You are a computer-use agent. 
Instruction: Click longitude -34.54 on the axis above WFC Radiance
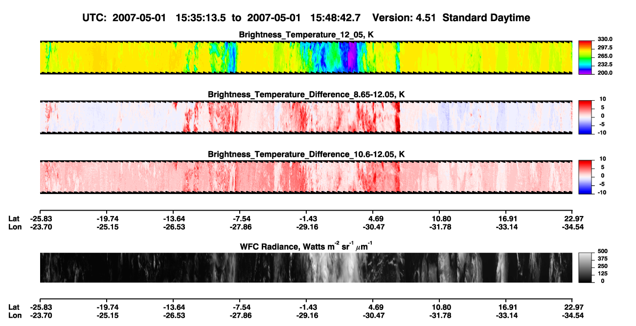[x=572, y=227]
